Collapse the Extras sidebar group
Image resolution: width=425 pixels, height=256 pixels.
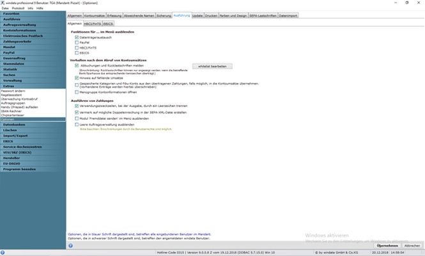(33, 86)
